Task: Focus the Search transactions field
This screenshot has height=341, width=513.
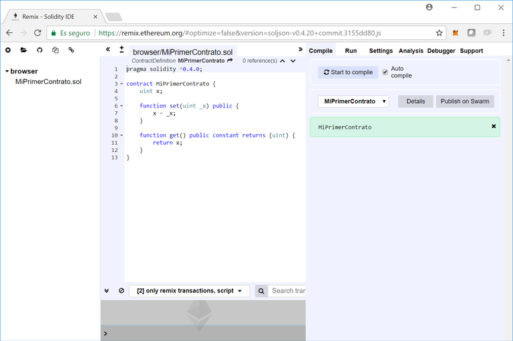Action: [x=287, y=291]
